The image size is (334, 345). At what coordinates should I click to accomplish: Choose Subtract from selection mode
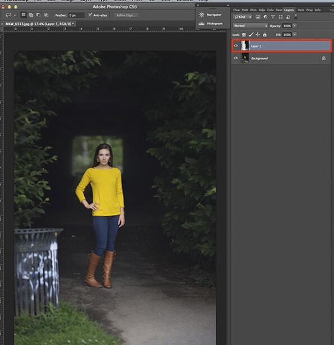pyautogui.click(x=38, y=15)
